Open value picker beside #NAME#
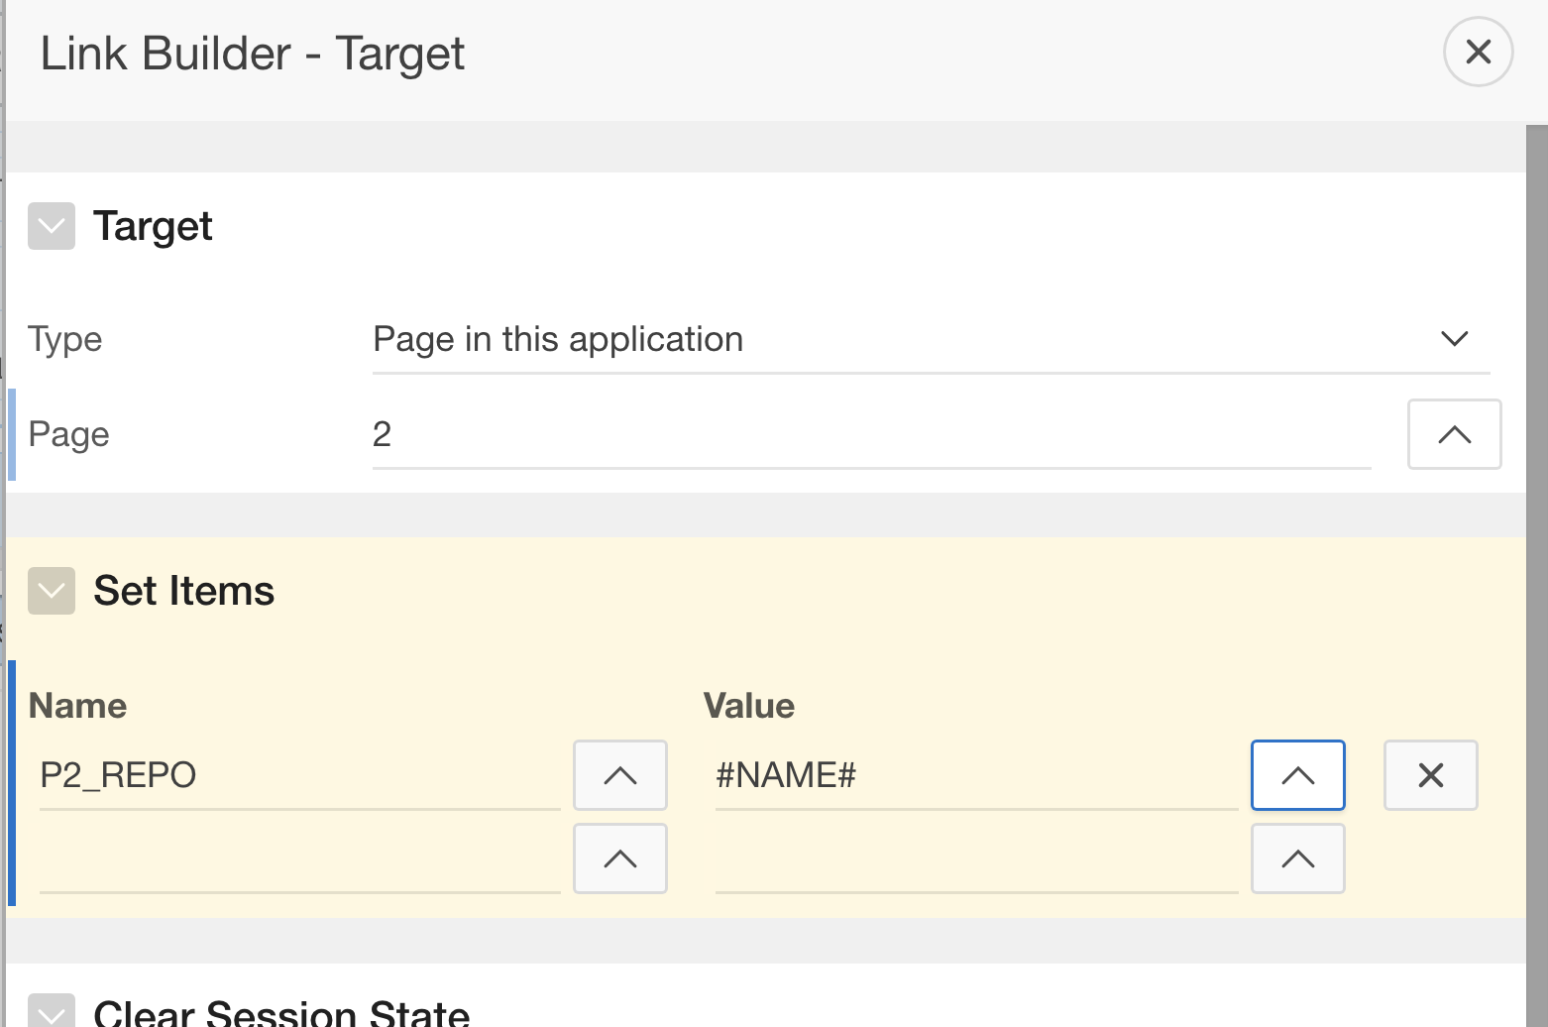This screenshot has width=1548, height=1027. (1297, 775)
